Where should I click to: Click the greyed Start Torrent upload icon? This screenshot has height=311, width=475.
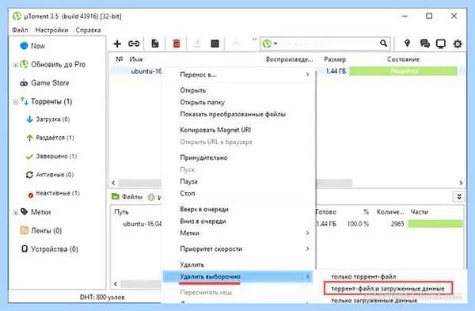coord(197,44)
